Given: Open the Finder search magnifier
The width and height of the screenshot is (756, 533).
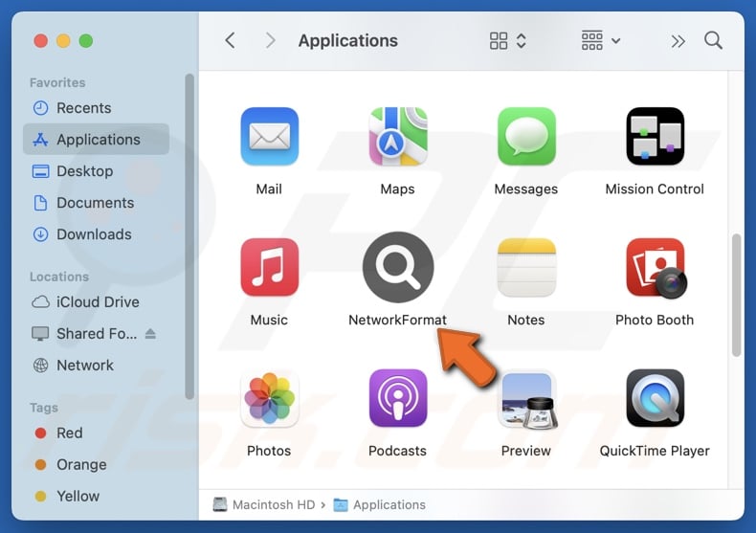Looking at the screenshot, I should (x=713, y=40).
